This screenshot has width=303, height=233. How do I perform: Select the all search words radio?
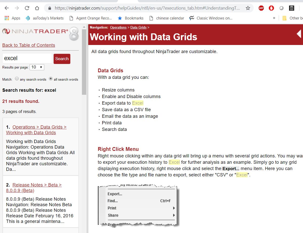[51, 79]
